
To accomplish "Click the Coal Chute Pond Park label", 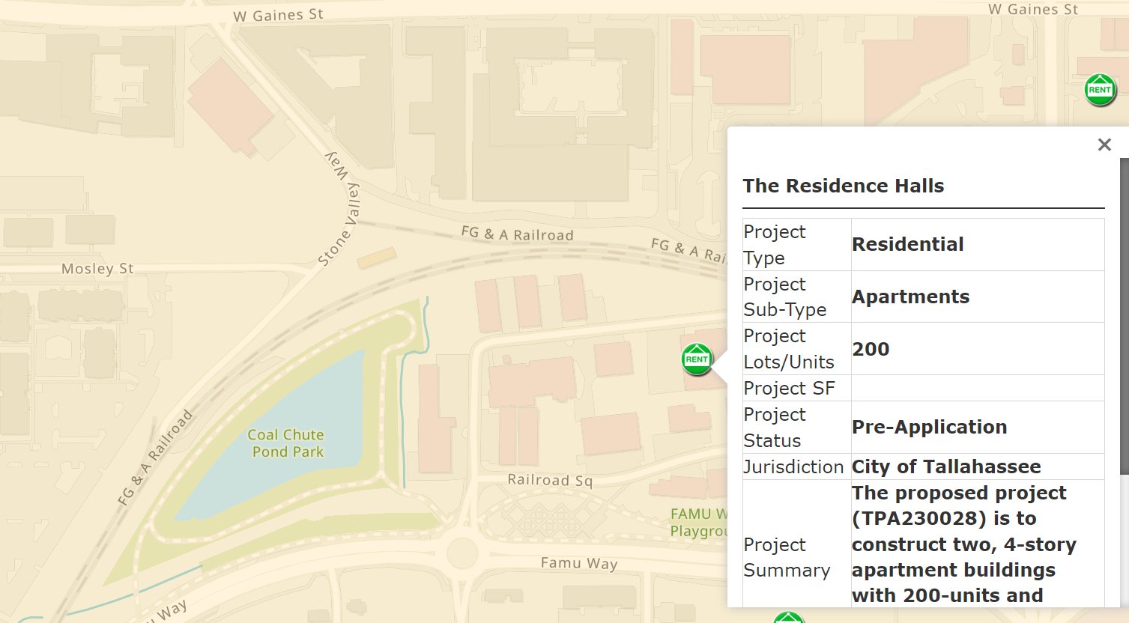I will pos(286,443).
